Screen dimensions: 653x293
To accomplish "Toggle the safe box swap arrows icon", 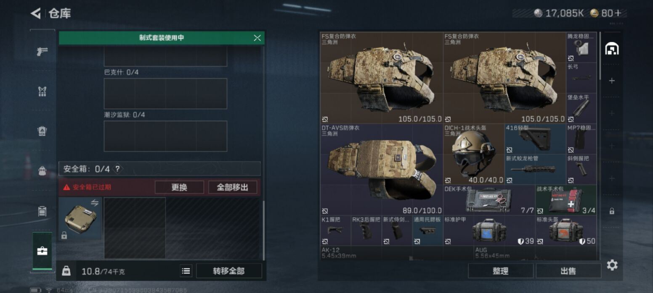I will click(95, 203).
